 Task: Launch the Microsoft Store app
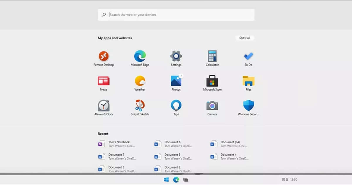(x=212, y=83)
